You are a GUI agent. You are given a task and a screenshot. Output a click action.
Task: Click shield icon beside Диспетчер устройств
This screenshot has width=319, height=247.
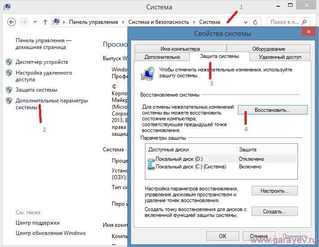coord(9,62)
